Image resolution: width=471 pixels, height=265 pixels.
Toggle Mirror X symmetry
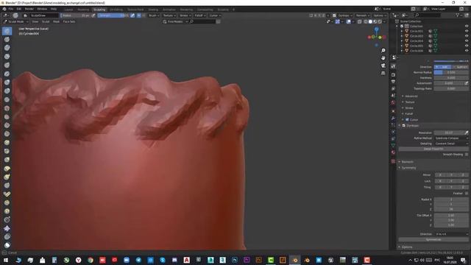click(x=440, y=175)
